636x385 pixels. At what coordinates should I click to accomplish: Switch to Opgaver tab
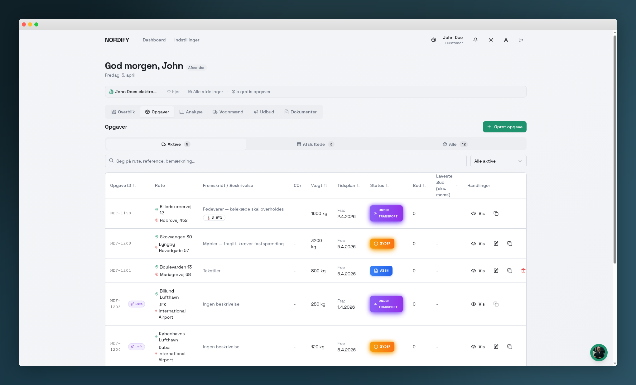[157, 112]
